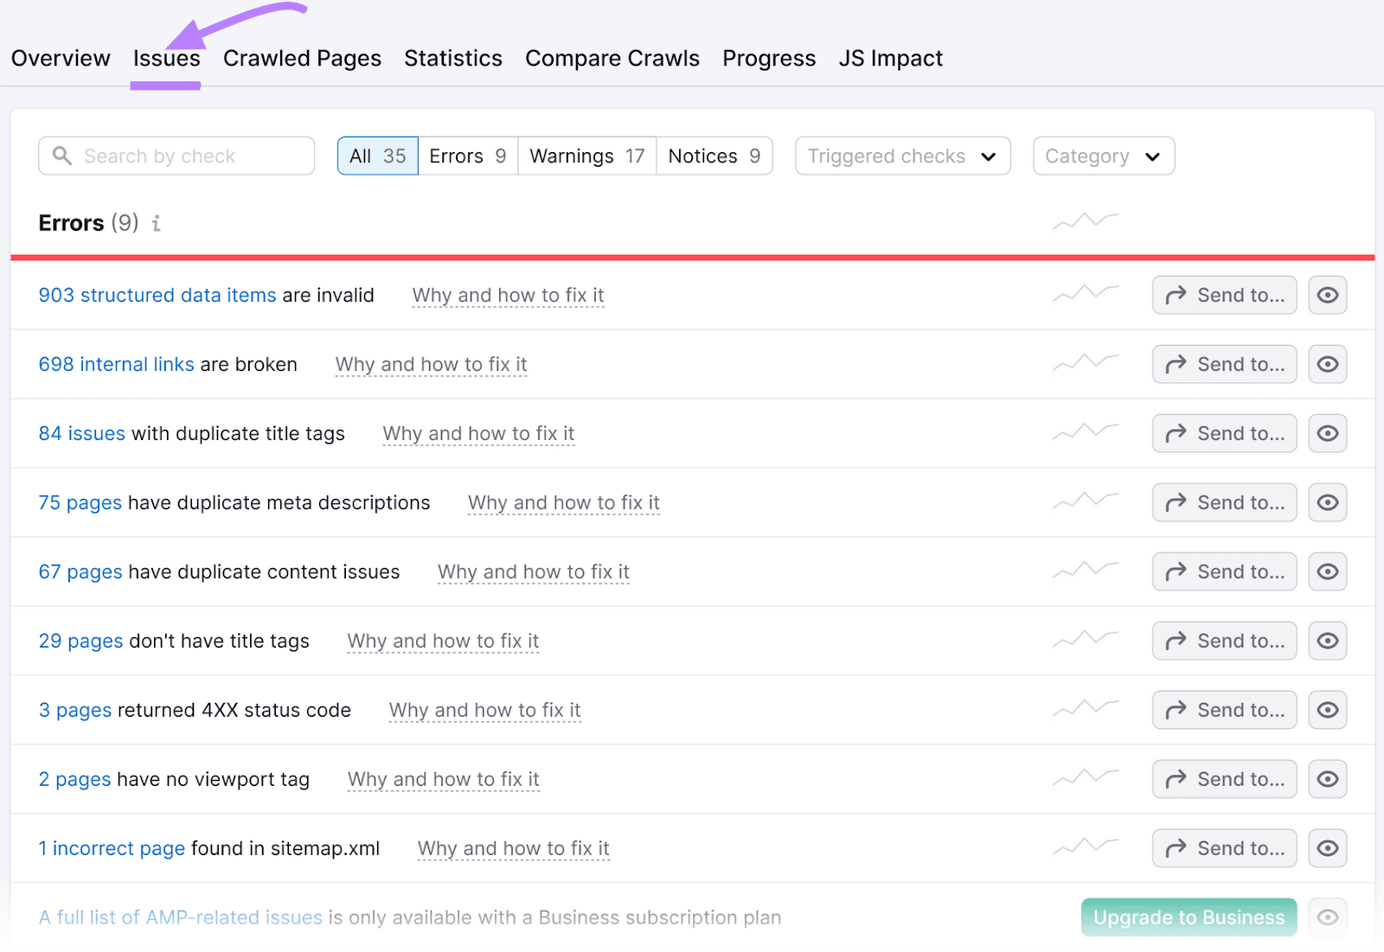Click the magnifier icon in the search field

(61, 156)
